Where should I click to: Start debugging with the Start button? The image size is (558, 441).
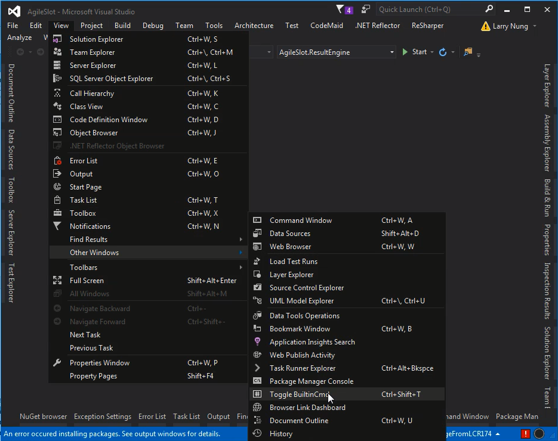tap(415, 52)
